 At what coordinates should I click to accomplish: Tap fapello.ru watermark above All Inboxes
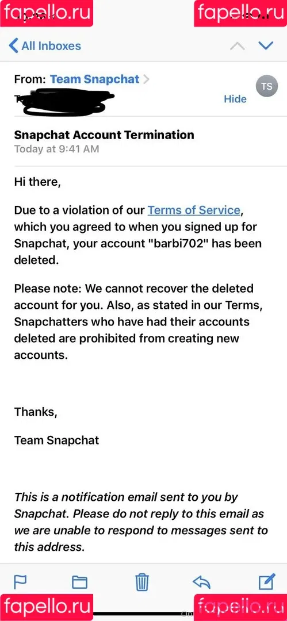point(47,13)
